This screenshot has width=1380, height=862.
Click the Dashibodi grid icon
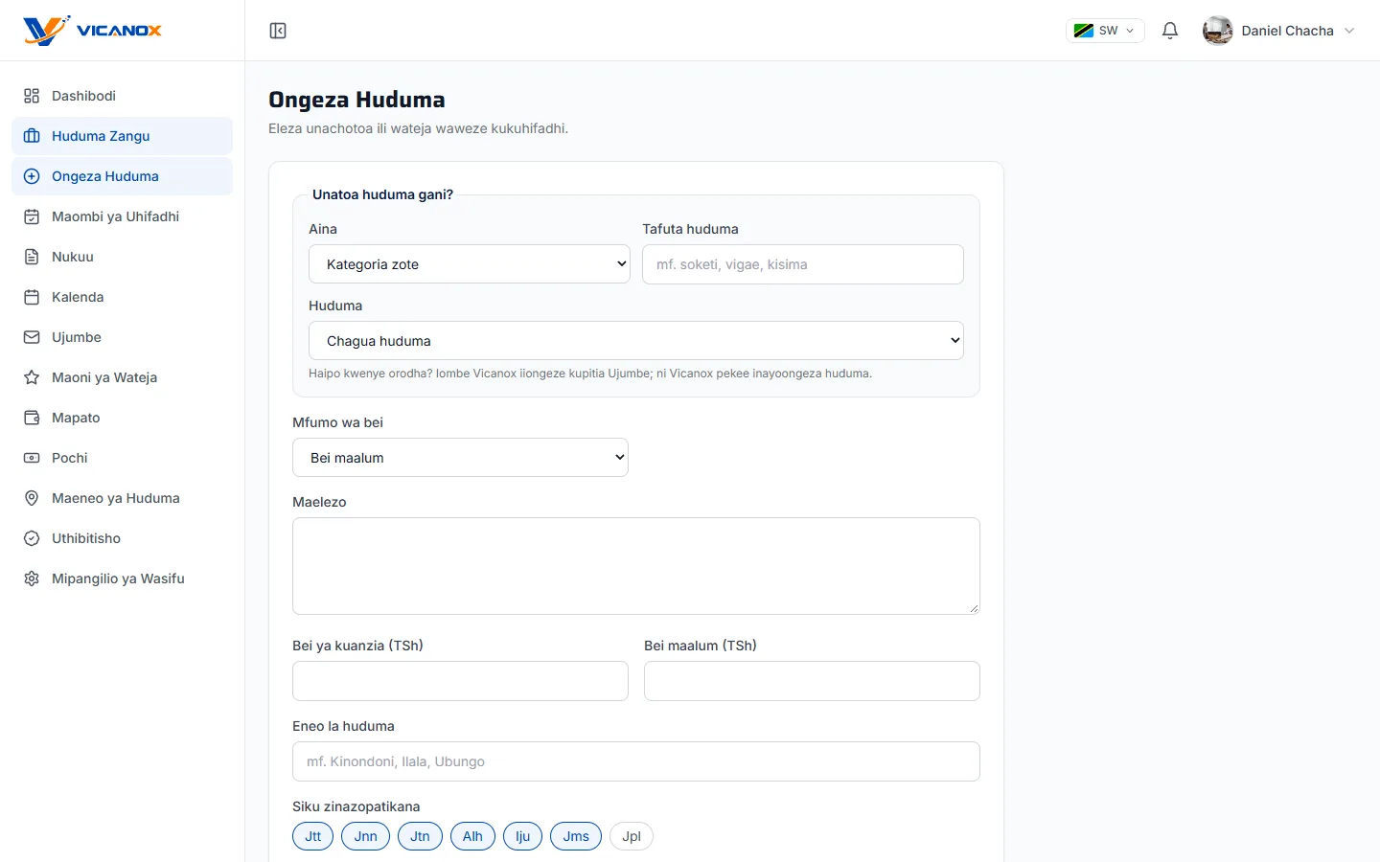tap(32, 96)
